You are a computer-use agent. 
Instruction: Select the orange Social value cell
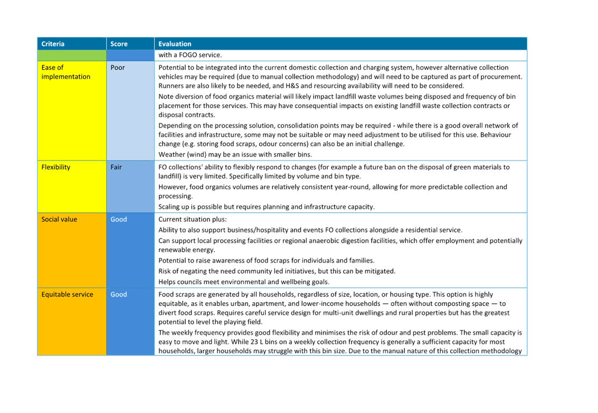pos(71,248)
